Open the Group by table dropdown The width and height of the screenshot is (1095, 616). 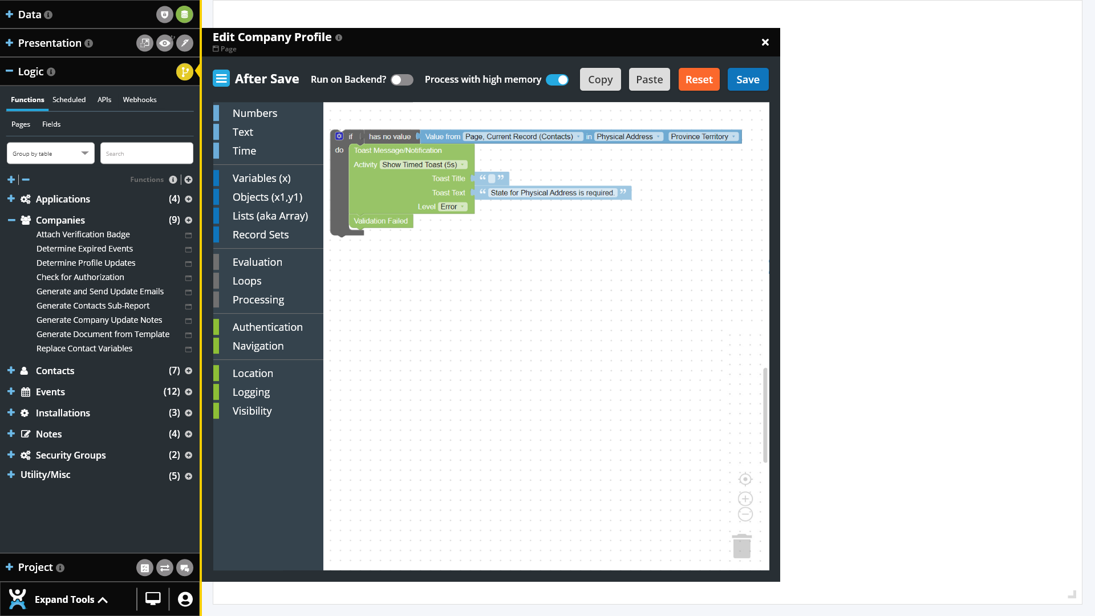[x=50, y=153]
